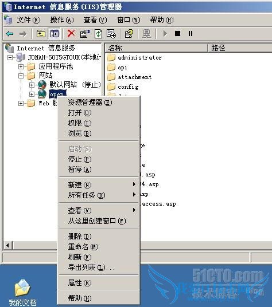Open the 窗口(W) menu
The image size is (272, 307).
coord(129,20)
